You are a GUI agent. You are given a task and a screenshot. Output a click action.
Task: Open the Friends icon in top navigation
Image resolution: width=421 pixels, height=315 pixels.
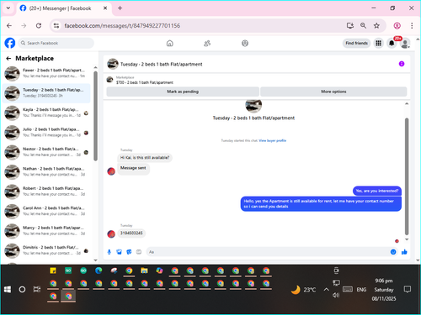click(x=207, y=43)
